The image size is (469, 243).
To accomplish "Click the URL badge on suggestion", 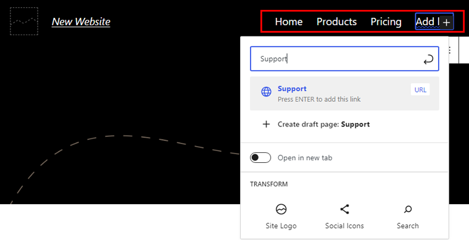I will click(x=420, y=89).
